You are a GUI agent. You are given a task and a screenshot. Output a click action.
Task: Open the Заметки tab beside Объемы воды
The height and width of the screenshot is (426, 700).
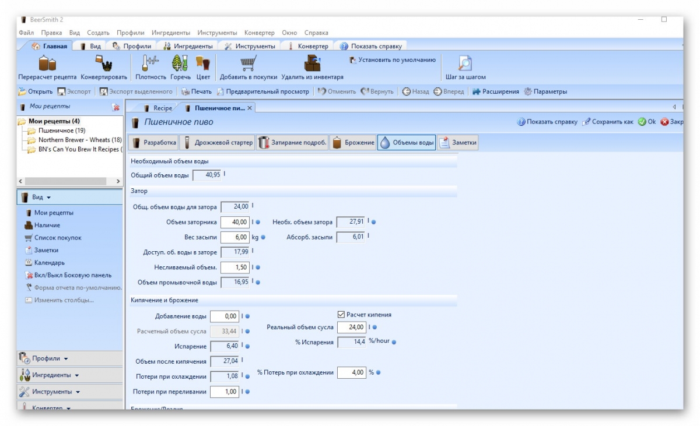[458, 143]
